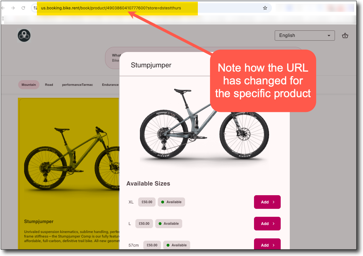Viewport: 363px width, 256px height.
Task: Select the Mountain category tab
Action: coord(29,85)
